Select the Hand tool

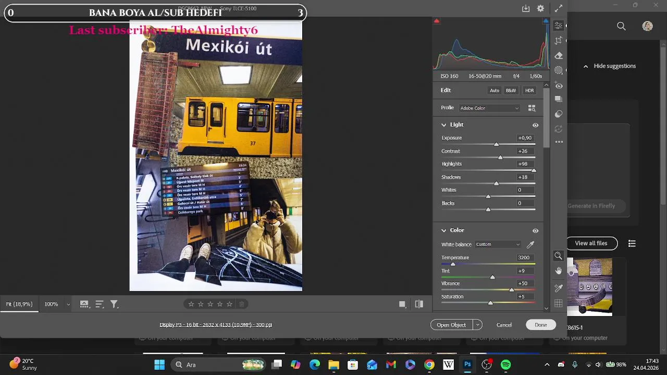coord(558,271)
